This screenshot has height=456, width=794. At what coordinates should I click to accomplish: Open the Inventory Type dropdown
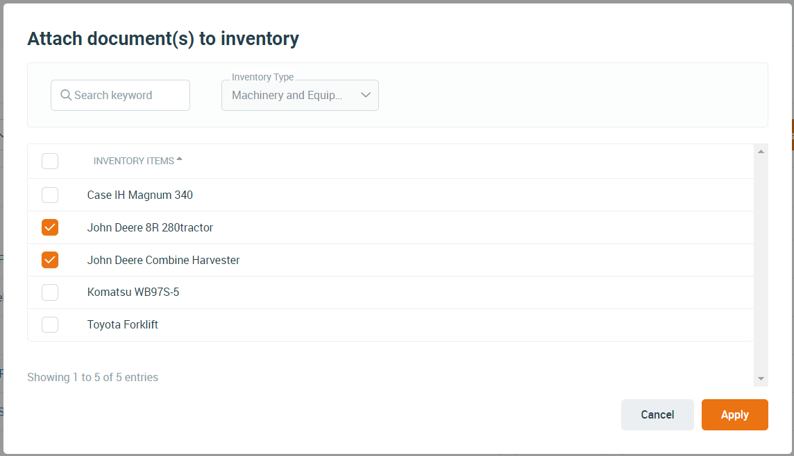(x=300, y=95)
